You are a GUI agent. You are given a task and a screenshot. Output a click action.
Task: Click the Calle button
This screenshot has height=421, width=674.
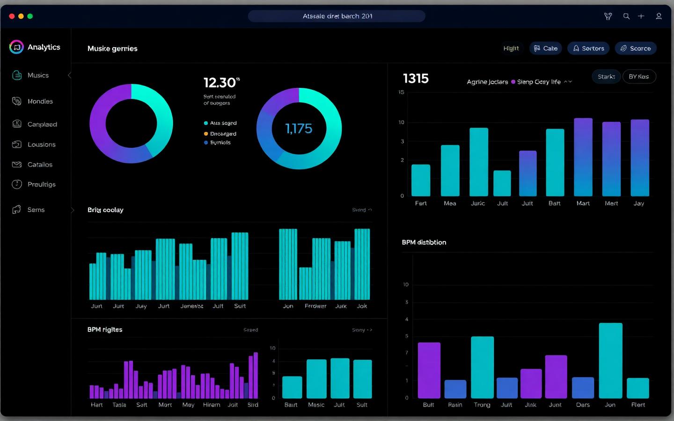pyautogui.click(x=546, y=48)
